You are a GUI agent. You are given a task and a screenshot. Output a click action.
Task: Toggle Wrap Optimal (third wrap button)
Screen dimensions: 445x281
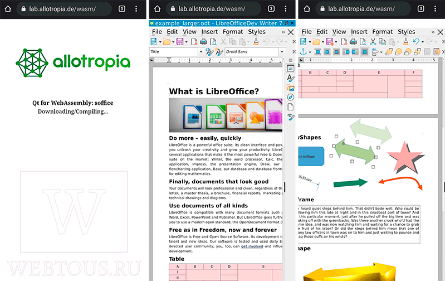(x=336, y=52)
